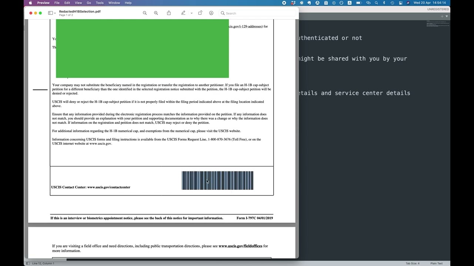Open the Help menu
The height and width of the screenshot is (266, 474).
click(x=128, y=3)
